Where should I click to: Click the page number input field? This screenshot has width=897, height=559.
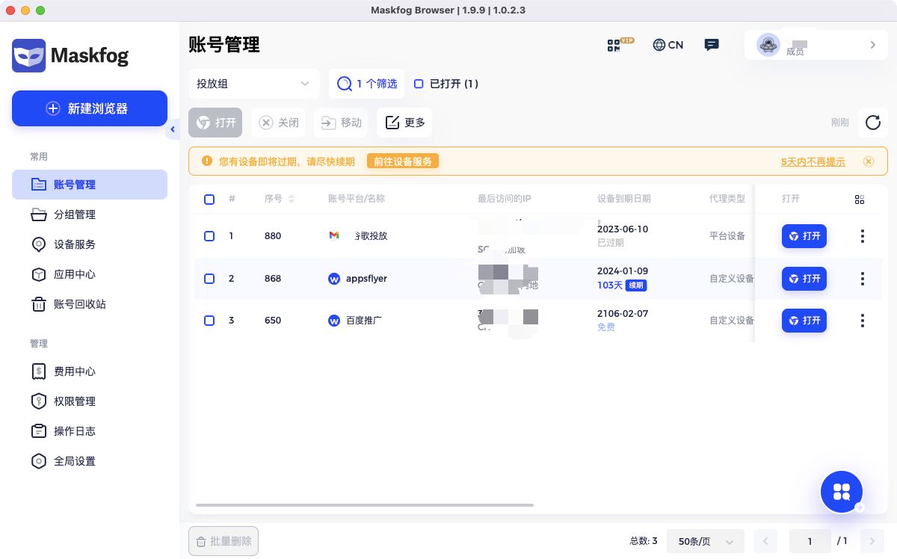(810, 540)
